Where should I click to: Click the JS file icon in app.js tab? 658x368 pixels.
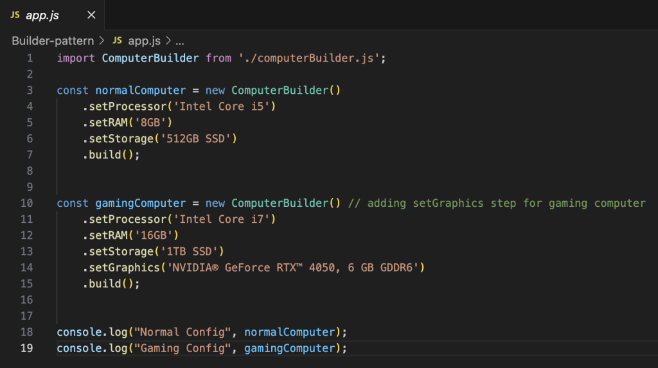(x=15, y=15)
